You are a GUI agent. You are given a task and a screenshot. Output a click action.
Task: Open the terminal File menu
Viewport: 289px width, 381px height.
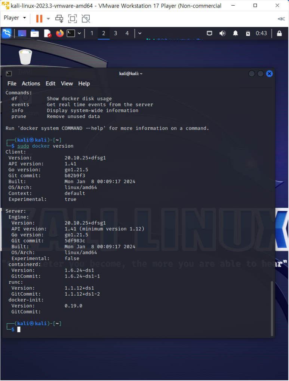coord(12,84)
